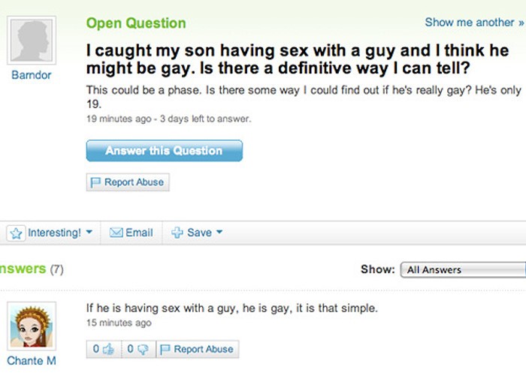Open Chante M's avatar picture
526x376 pixels.
[x=32, y=326]
